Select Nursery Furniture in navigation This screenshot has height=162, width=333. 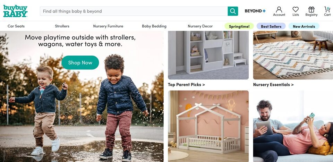[x=108, y=26]
